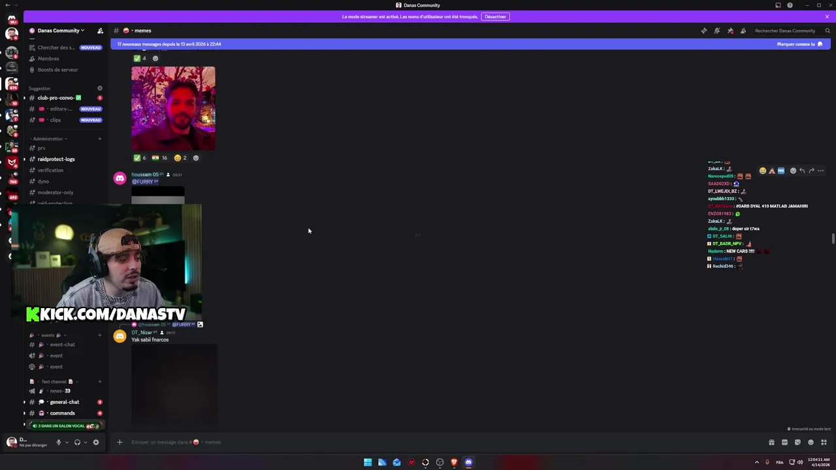The width and height of the screenshot is (836, 470).
Task: Toggle the checkmark reaction with count 4
Action: pyautogui.click(x=140, y=58)
